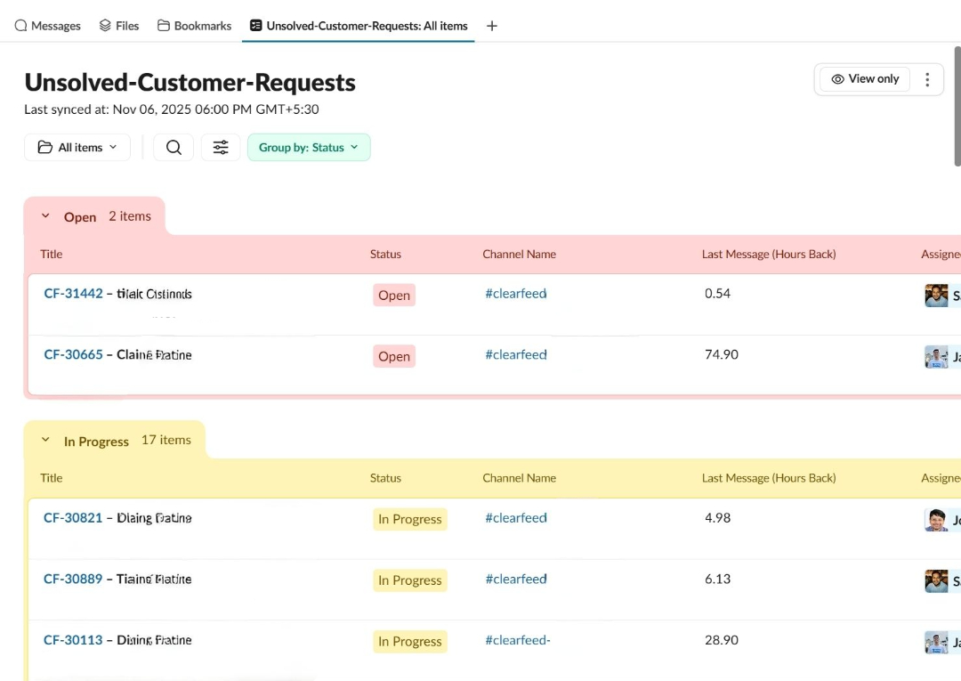Open the three-dot overflow menu
The height and width of the screenshot is (681, 961).
927,79
